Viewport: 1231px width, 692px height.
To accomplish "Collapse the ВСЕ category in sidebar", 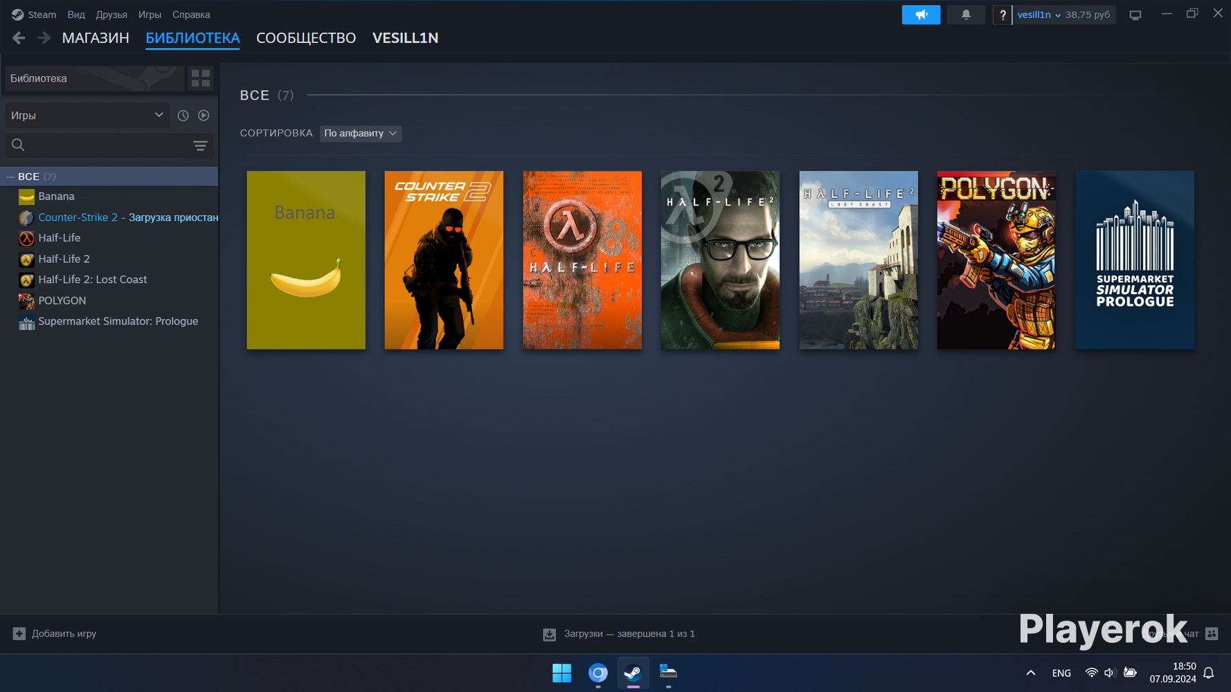I will pyautogui.click(x=10, y=176).
